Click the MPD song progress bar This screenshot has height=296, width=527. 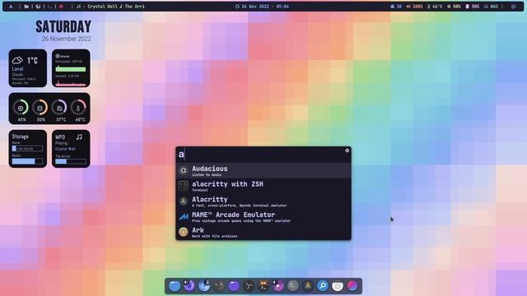pos(71,161)
